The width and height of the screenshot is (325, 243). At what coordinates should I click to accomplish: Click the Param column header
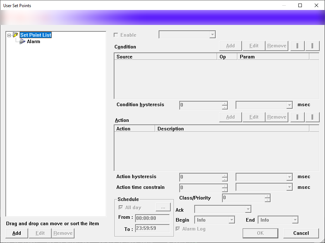273,57
